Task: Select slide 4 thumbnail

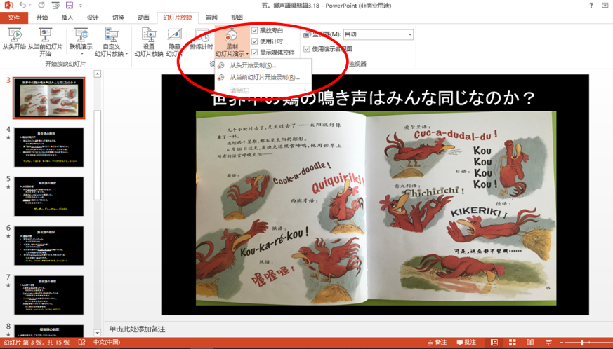Action: coord(49,147)
